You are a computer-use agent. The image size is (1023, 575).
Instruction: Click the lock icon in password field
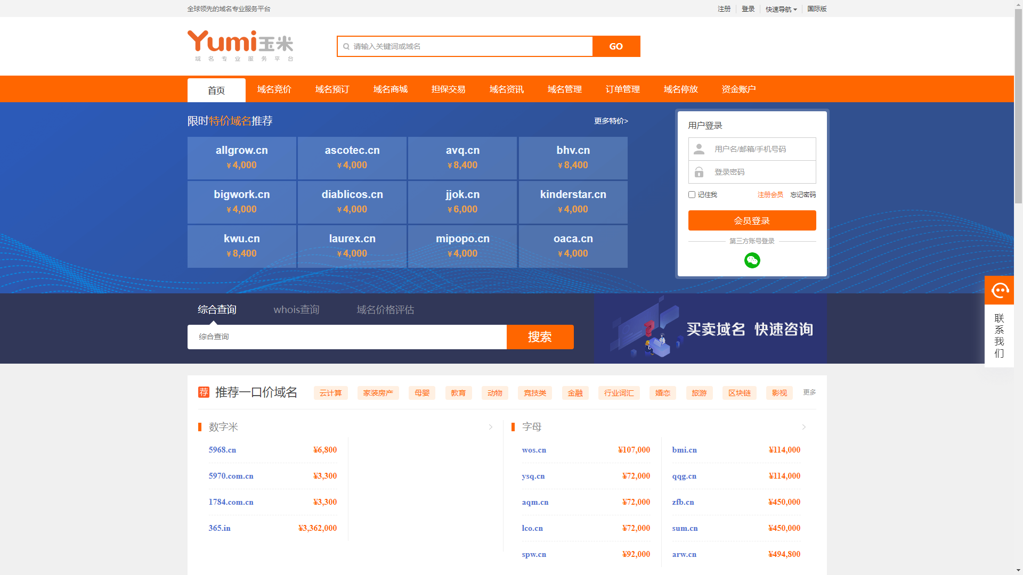tap(699, 172)
